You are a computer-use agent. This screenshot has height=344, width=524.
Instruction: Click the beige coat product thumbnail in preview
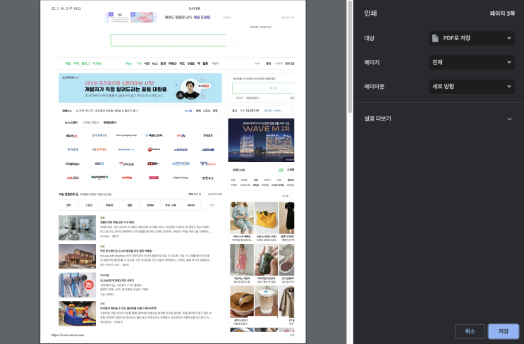click(286, 302)
